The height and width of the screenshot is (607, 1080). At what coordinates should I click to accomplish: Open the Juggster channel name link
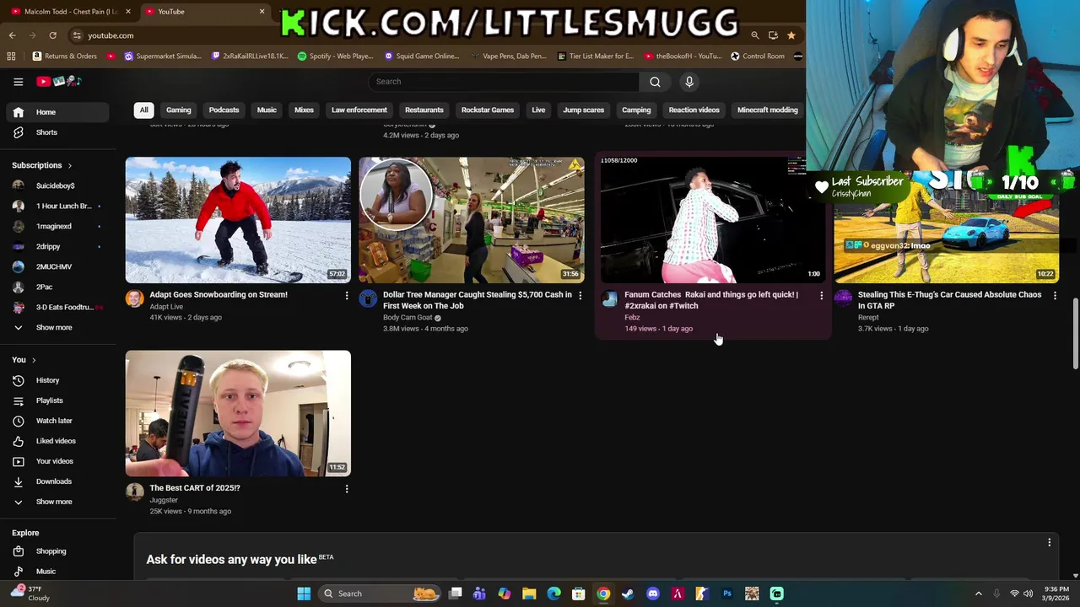pos(164,500)
